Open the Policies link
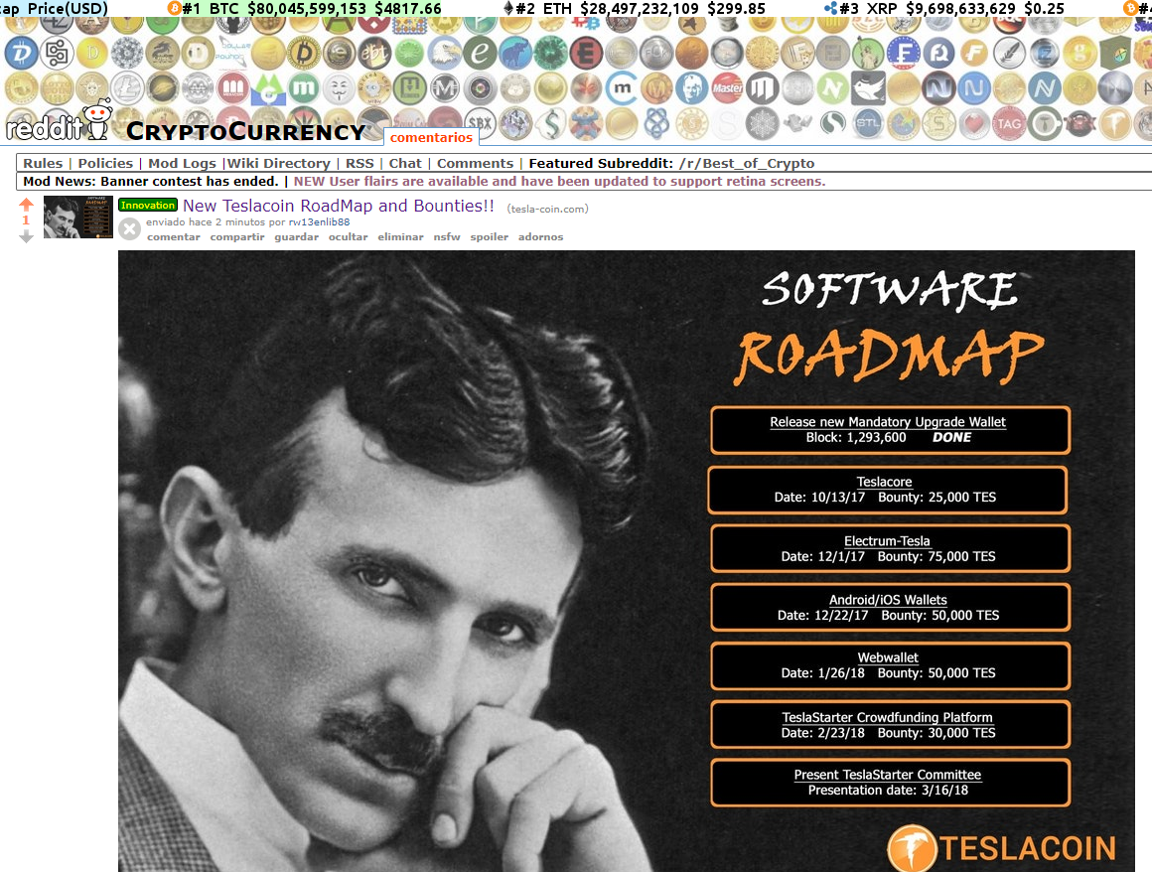The height and width of the screenshot is (872, 1152). coord(105,163)
